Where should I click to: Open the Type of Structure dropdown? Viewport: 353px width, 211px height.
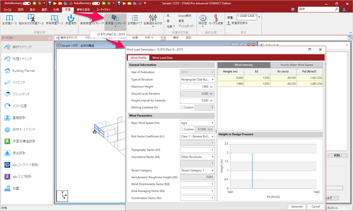click(197, 79)
